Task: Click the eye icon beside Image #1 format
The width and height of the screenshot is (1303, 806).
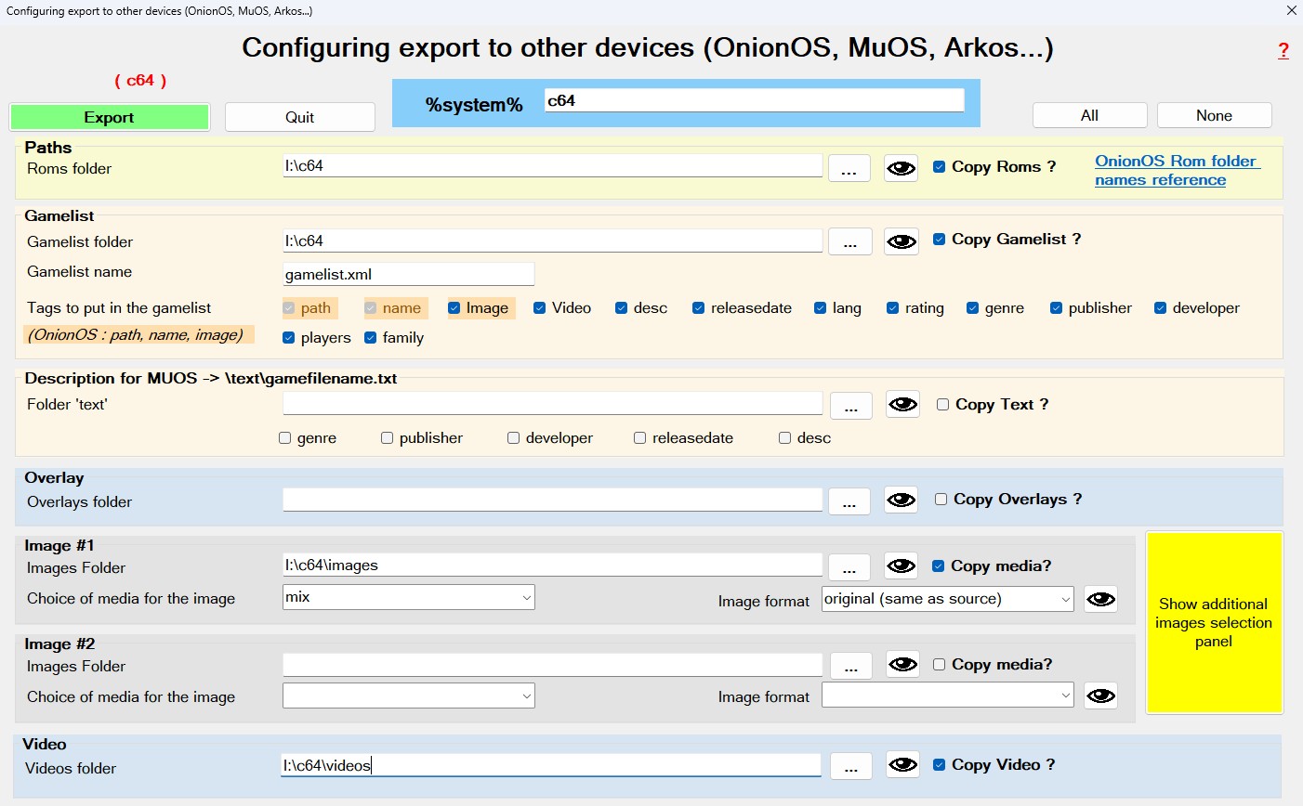Action: 1100,599
